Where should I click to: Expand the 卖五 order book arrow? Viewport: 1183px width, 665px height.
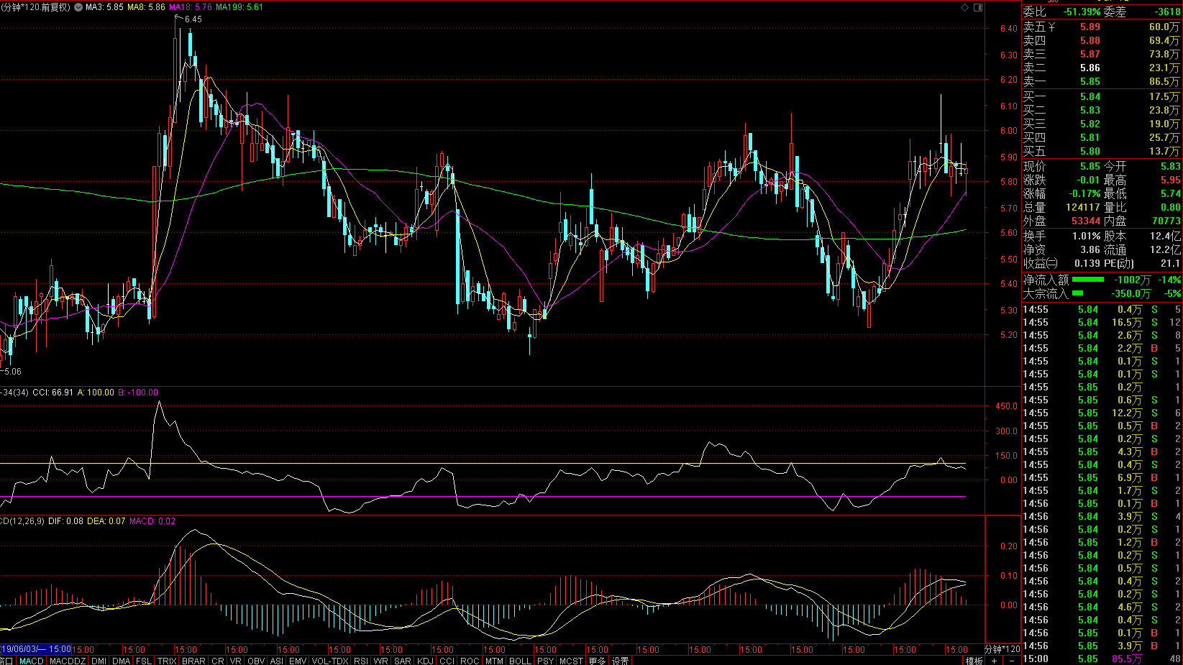(x=1052, y=27)
